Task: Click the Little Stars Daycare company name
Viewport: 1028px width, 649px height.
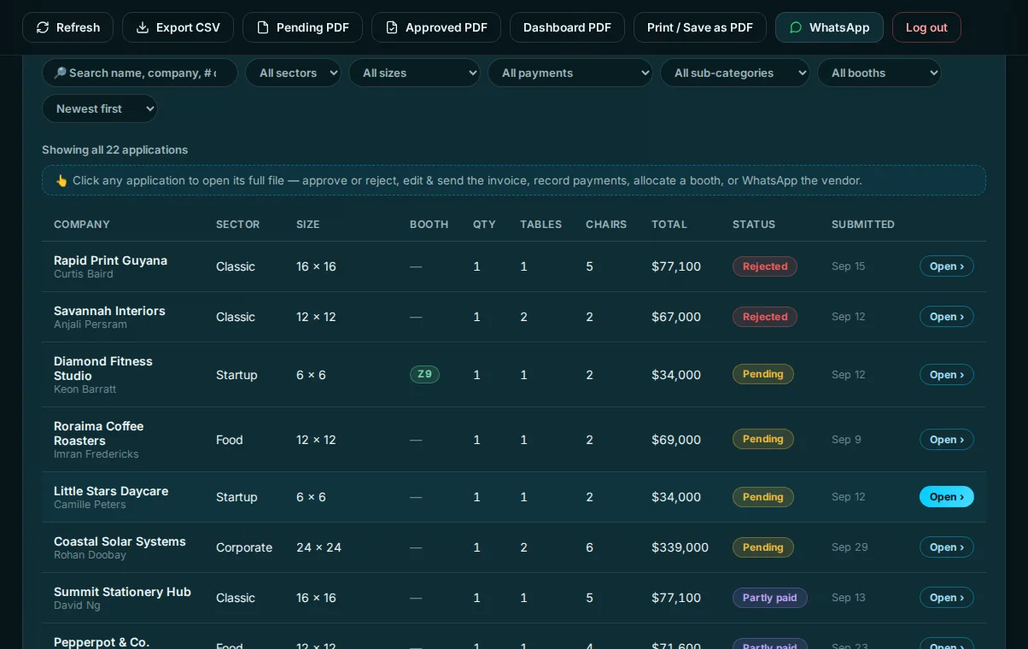Action: (111, 491)
